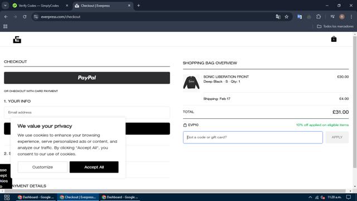Open the network tray icon
Screen dimensions: 357x201
coord(317,197)
